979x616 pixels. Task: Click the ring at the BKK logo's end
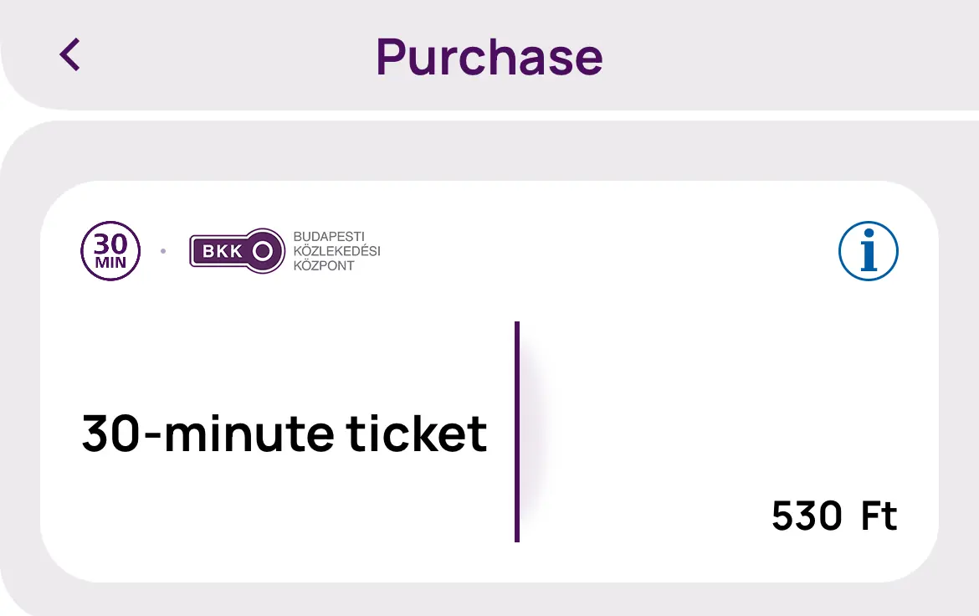[x=262, y=251]
